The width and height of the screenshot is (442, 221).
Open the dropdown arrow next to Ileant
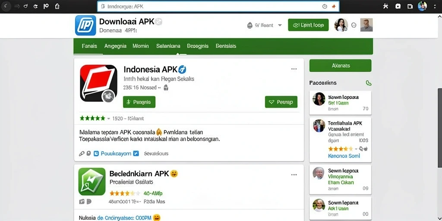[x=280, y=25]
